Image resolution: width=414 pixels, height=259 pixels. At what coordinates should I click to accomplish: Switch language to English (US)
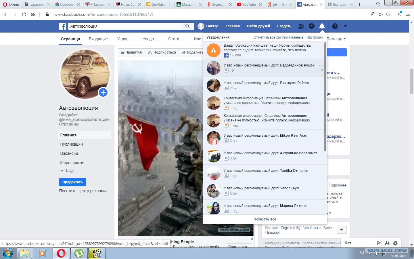coord(290,228)
